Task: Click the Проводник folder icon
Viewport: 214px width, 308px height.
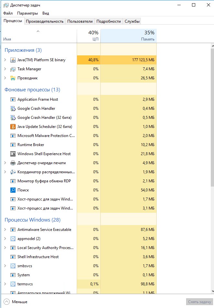Action: coord(13,78)
